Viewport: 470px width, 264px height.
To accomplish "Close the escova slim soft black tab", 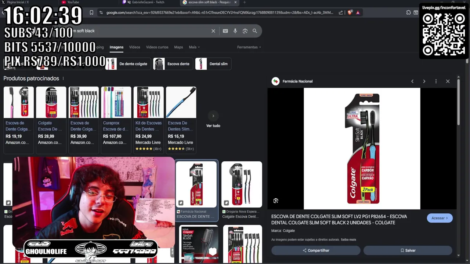I will (235, 2).
